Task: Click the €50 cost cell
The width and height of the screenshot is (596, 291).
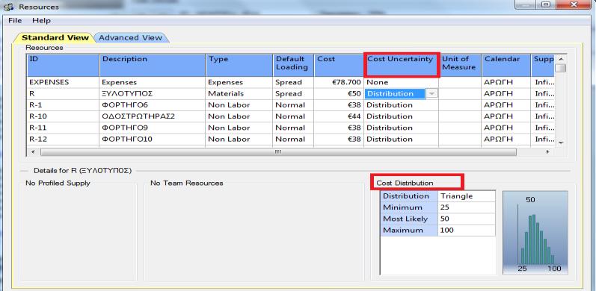Action: click(x=339, y=94)
